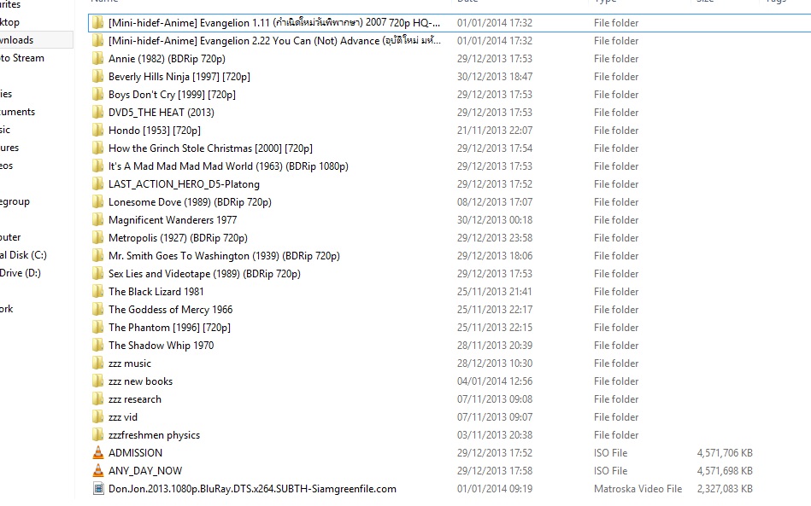
Task: Open Desktop in the Favorites sidebar
Action: 9,22
